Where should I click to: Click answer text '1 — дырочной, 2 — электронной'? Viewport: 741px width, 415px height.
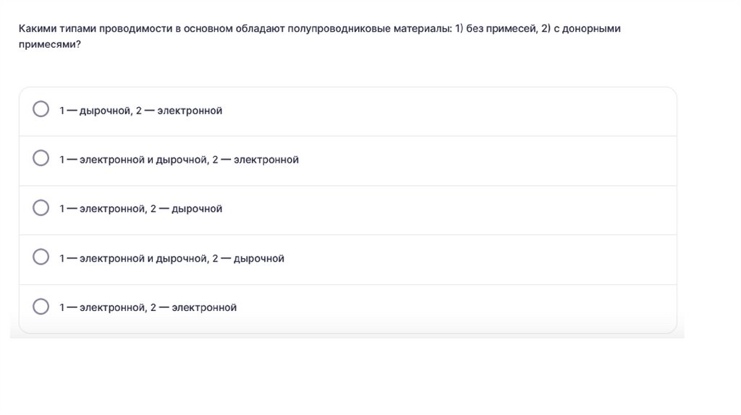(x=140, y=111)
